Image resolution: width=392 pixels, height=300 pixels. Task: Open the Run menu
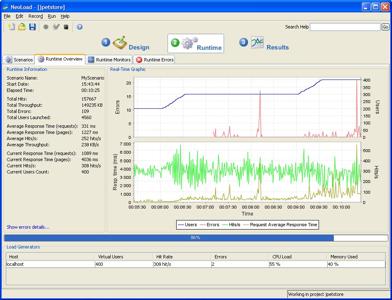click(52, 16)
